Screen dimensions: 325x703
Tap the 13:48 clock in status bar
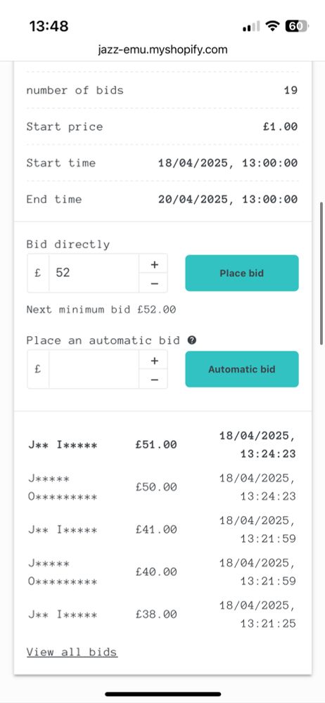(x=49, y=26)
